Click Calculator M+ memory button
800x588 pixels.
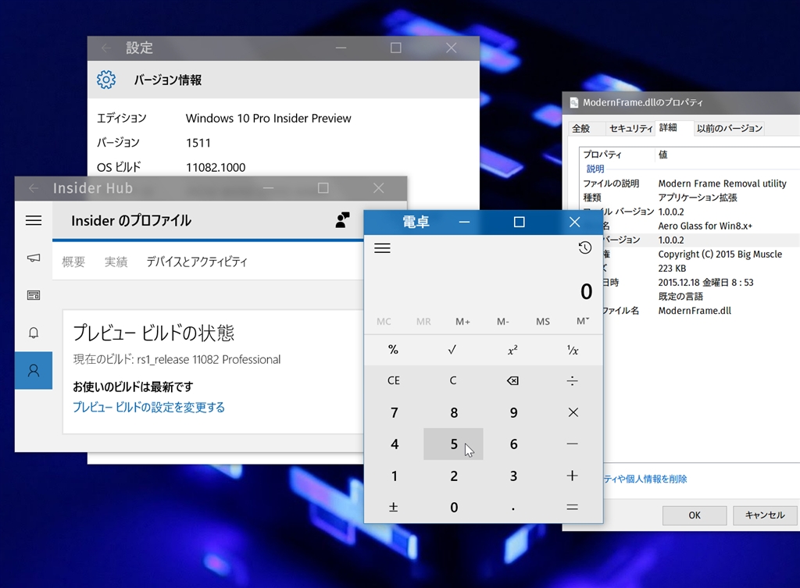(x=462, y=321)
